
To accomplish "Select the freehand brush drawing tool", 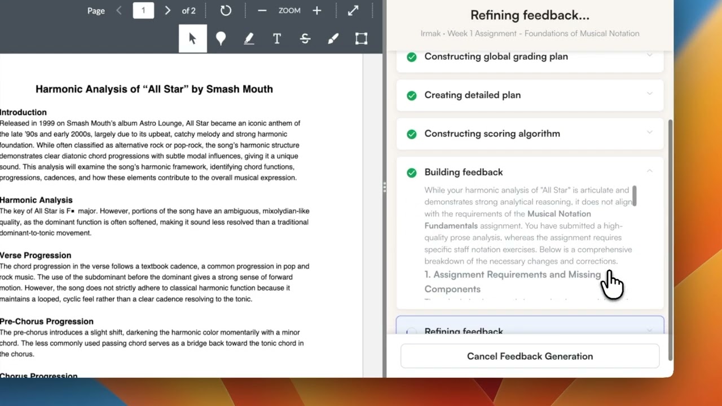I will (x=333, y=38).
